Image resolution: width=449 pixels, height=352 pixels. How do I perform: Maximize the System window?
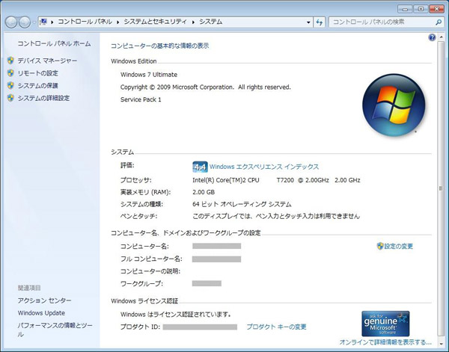421,9
